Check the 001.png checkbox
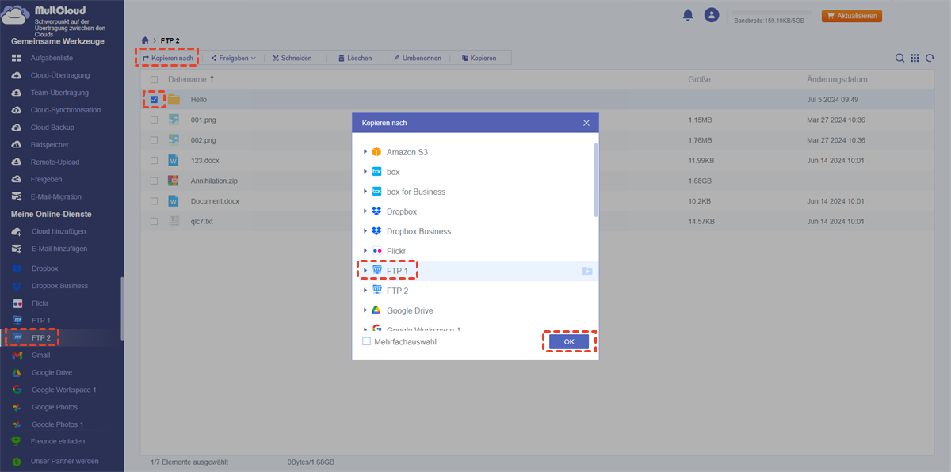The height and width of the screenshot is (472, 951). (154, 120)
